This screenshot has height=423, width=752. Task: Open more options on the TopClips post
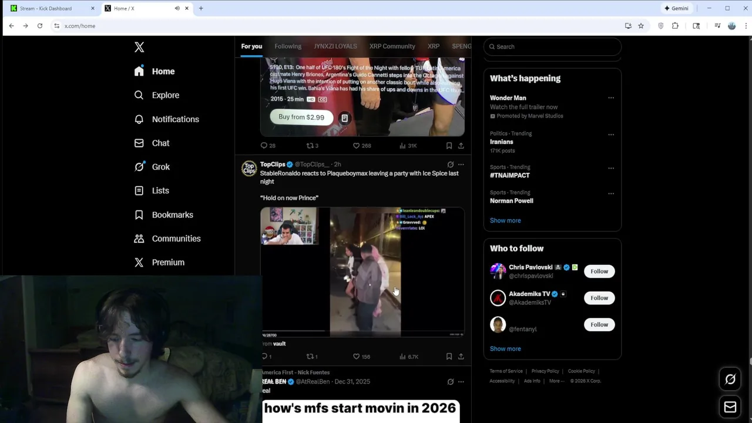461,164
